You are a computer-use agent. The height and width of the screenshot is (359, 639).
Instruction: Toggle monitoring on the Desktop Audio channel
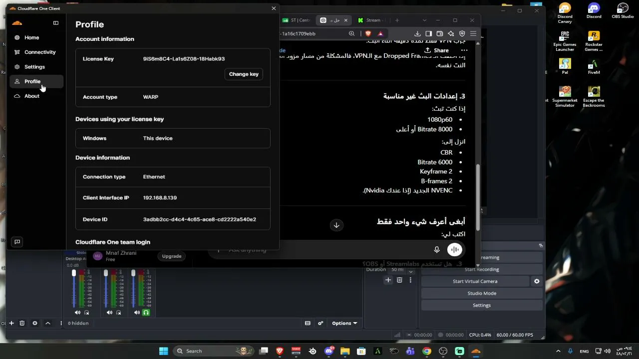[x=87, y=313]
